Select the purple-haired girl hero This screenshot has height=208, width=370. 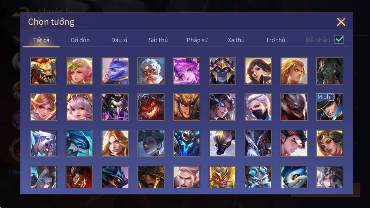click(187, 71)
